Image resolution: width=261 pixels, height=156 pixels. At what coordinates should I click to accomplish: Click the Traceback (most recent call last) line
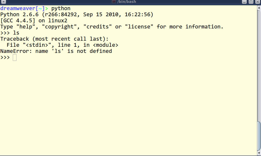54,39
